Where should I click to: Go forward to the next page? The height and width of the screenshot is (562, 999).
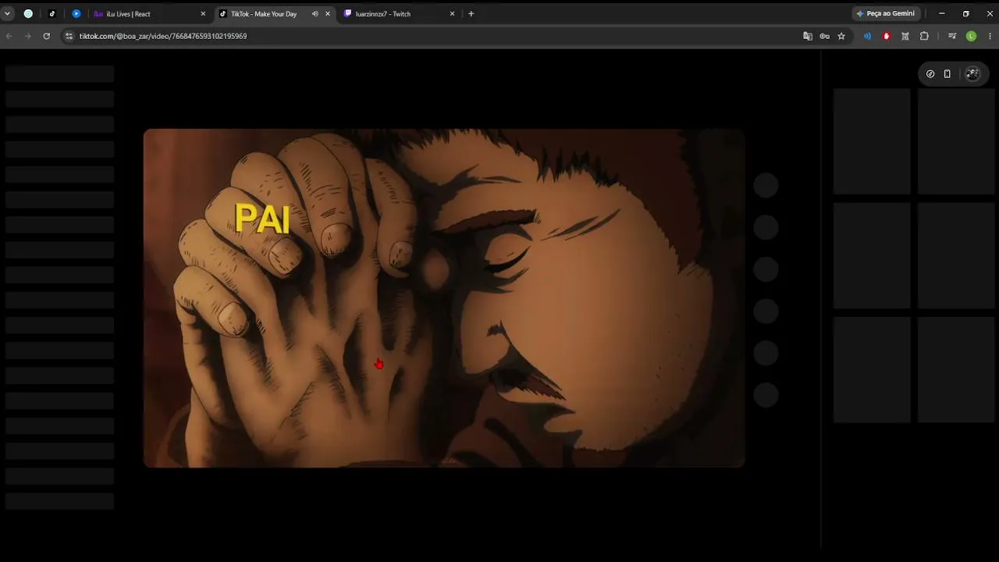(x=28, y=36)
